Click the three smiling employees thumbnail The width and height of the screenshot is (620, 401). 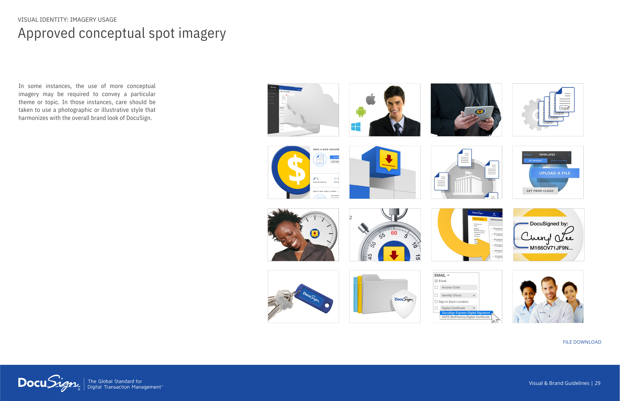pyautogui.click(x=548, y=297)
